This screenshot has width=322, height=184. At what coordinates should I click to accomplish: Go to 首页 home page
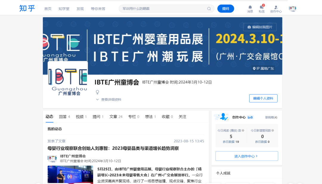pos(48,9)
